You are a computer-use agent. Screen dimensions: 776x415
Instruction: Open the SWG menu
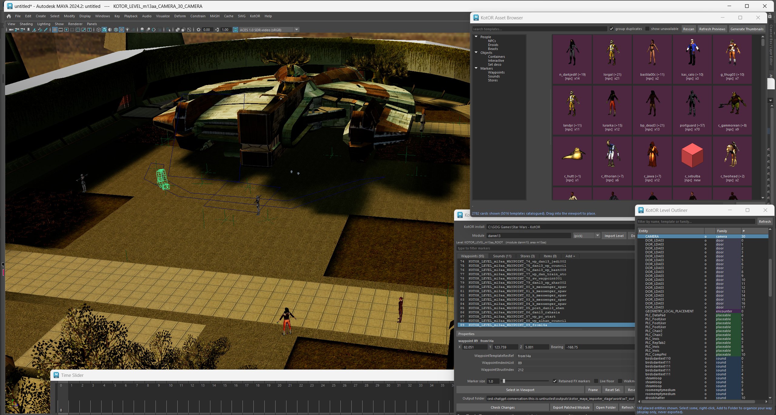click(x=242, y=16)
